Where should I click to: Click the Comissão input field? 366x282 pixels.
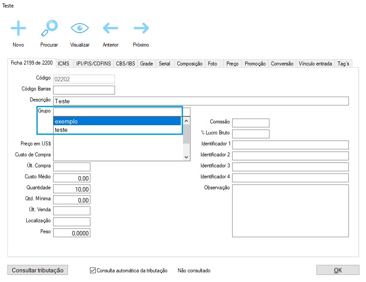click(x=251, y=123)
